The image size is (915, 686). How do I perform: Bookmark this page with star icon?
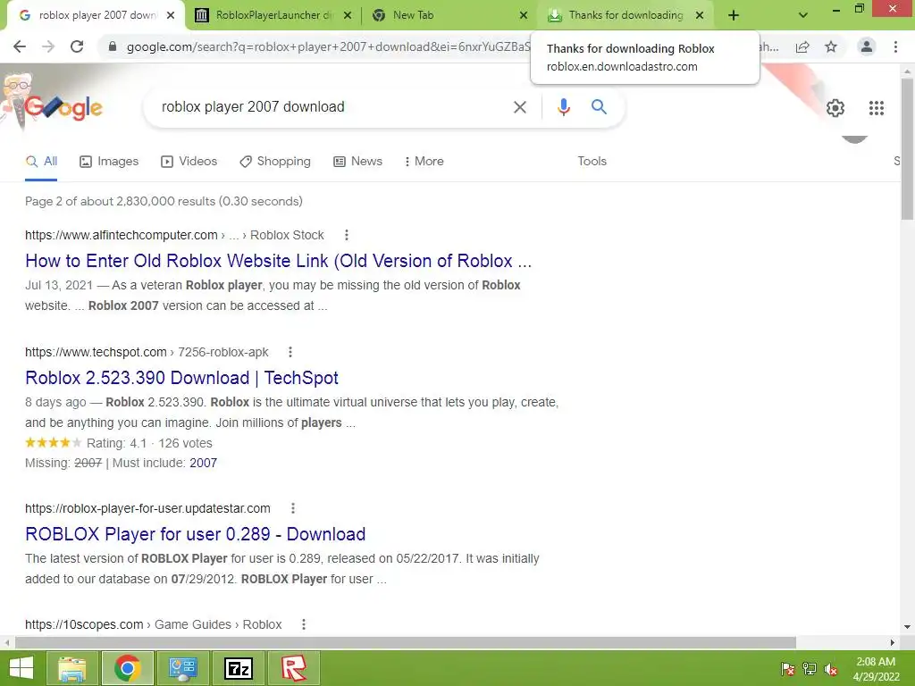(x=831, y=46)
